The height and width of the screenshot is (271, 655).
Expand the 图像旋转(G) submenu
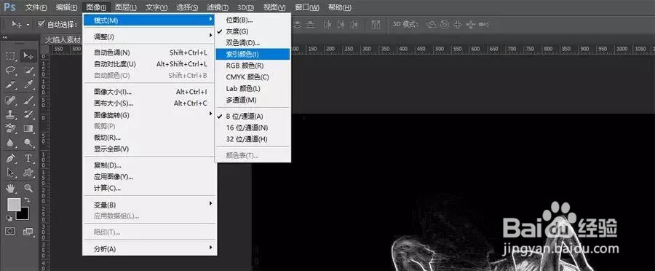[x=149, y=114]
